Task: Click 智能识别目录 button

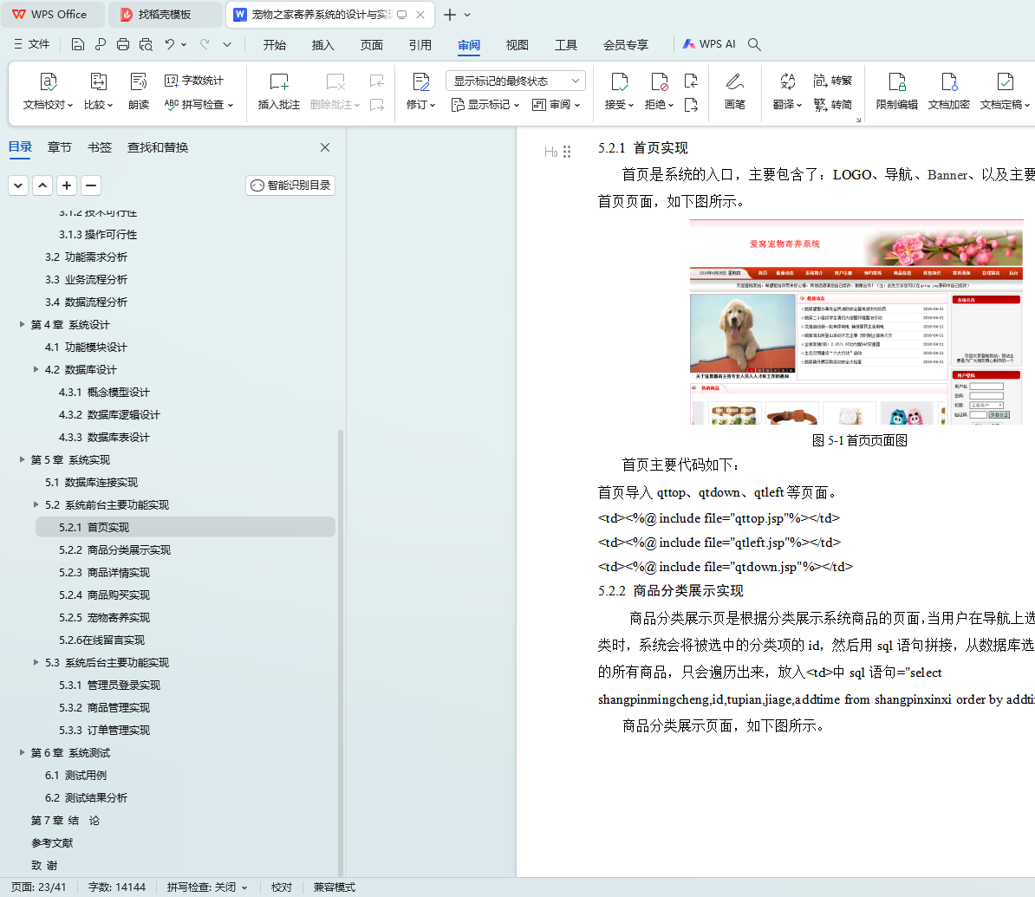Action: pos(290,185)
